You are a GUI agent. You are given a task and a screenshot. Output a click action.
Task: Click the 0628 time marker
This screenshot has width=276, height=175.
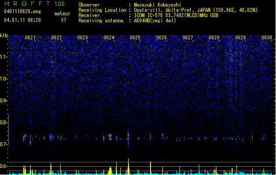point(214,38)
